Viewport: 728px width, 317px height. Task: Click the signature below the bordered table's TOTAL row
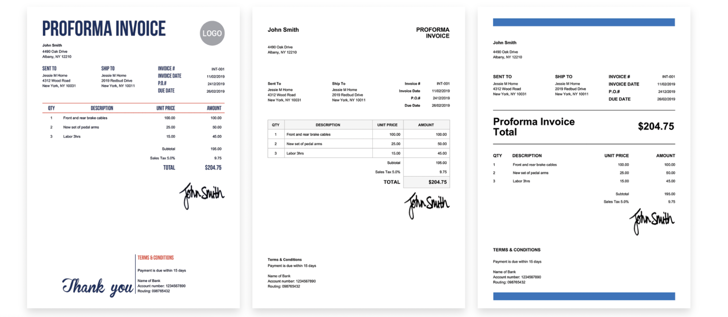point(427,206)
